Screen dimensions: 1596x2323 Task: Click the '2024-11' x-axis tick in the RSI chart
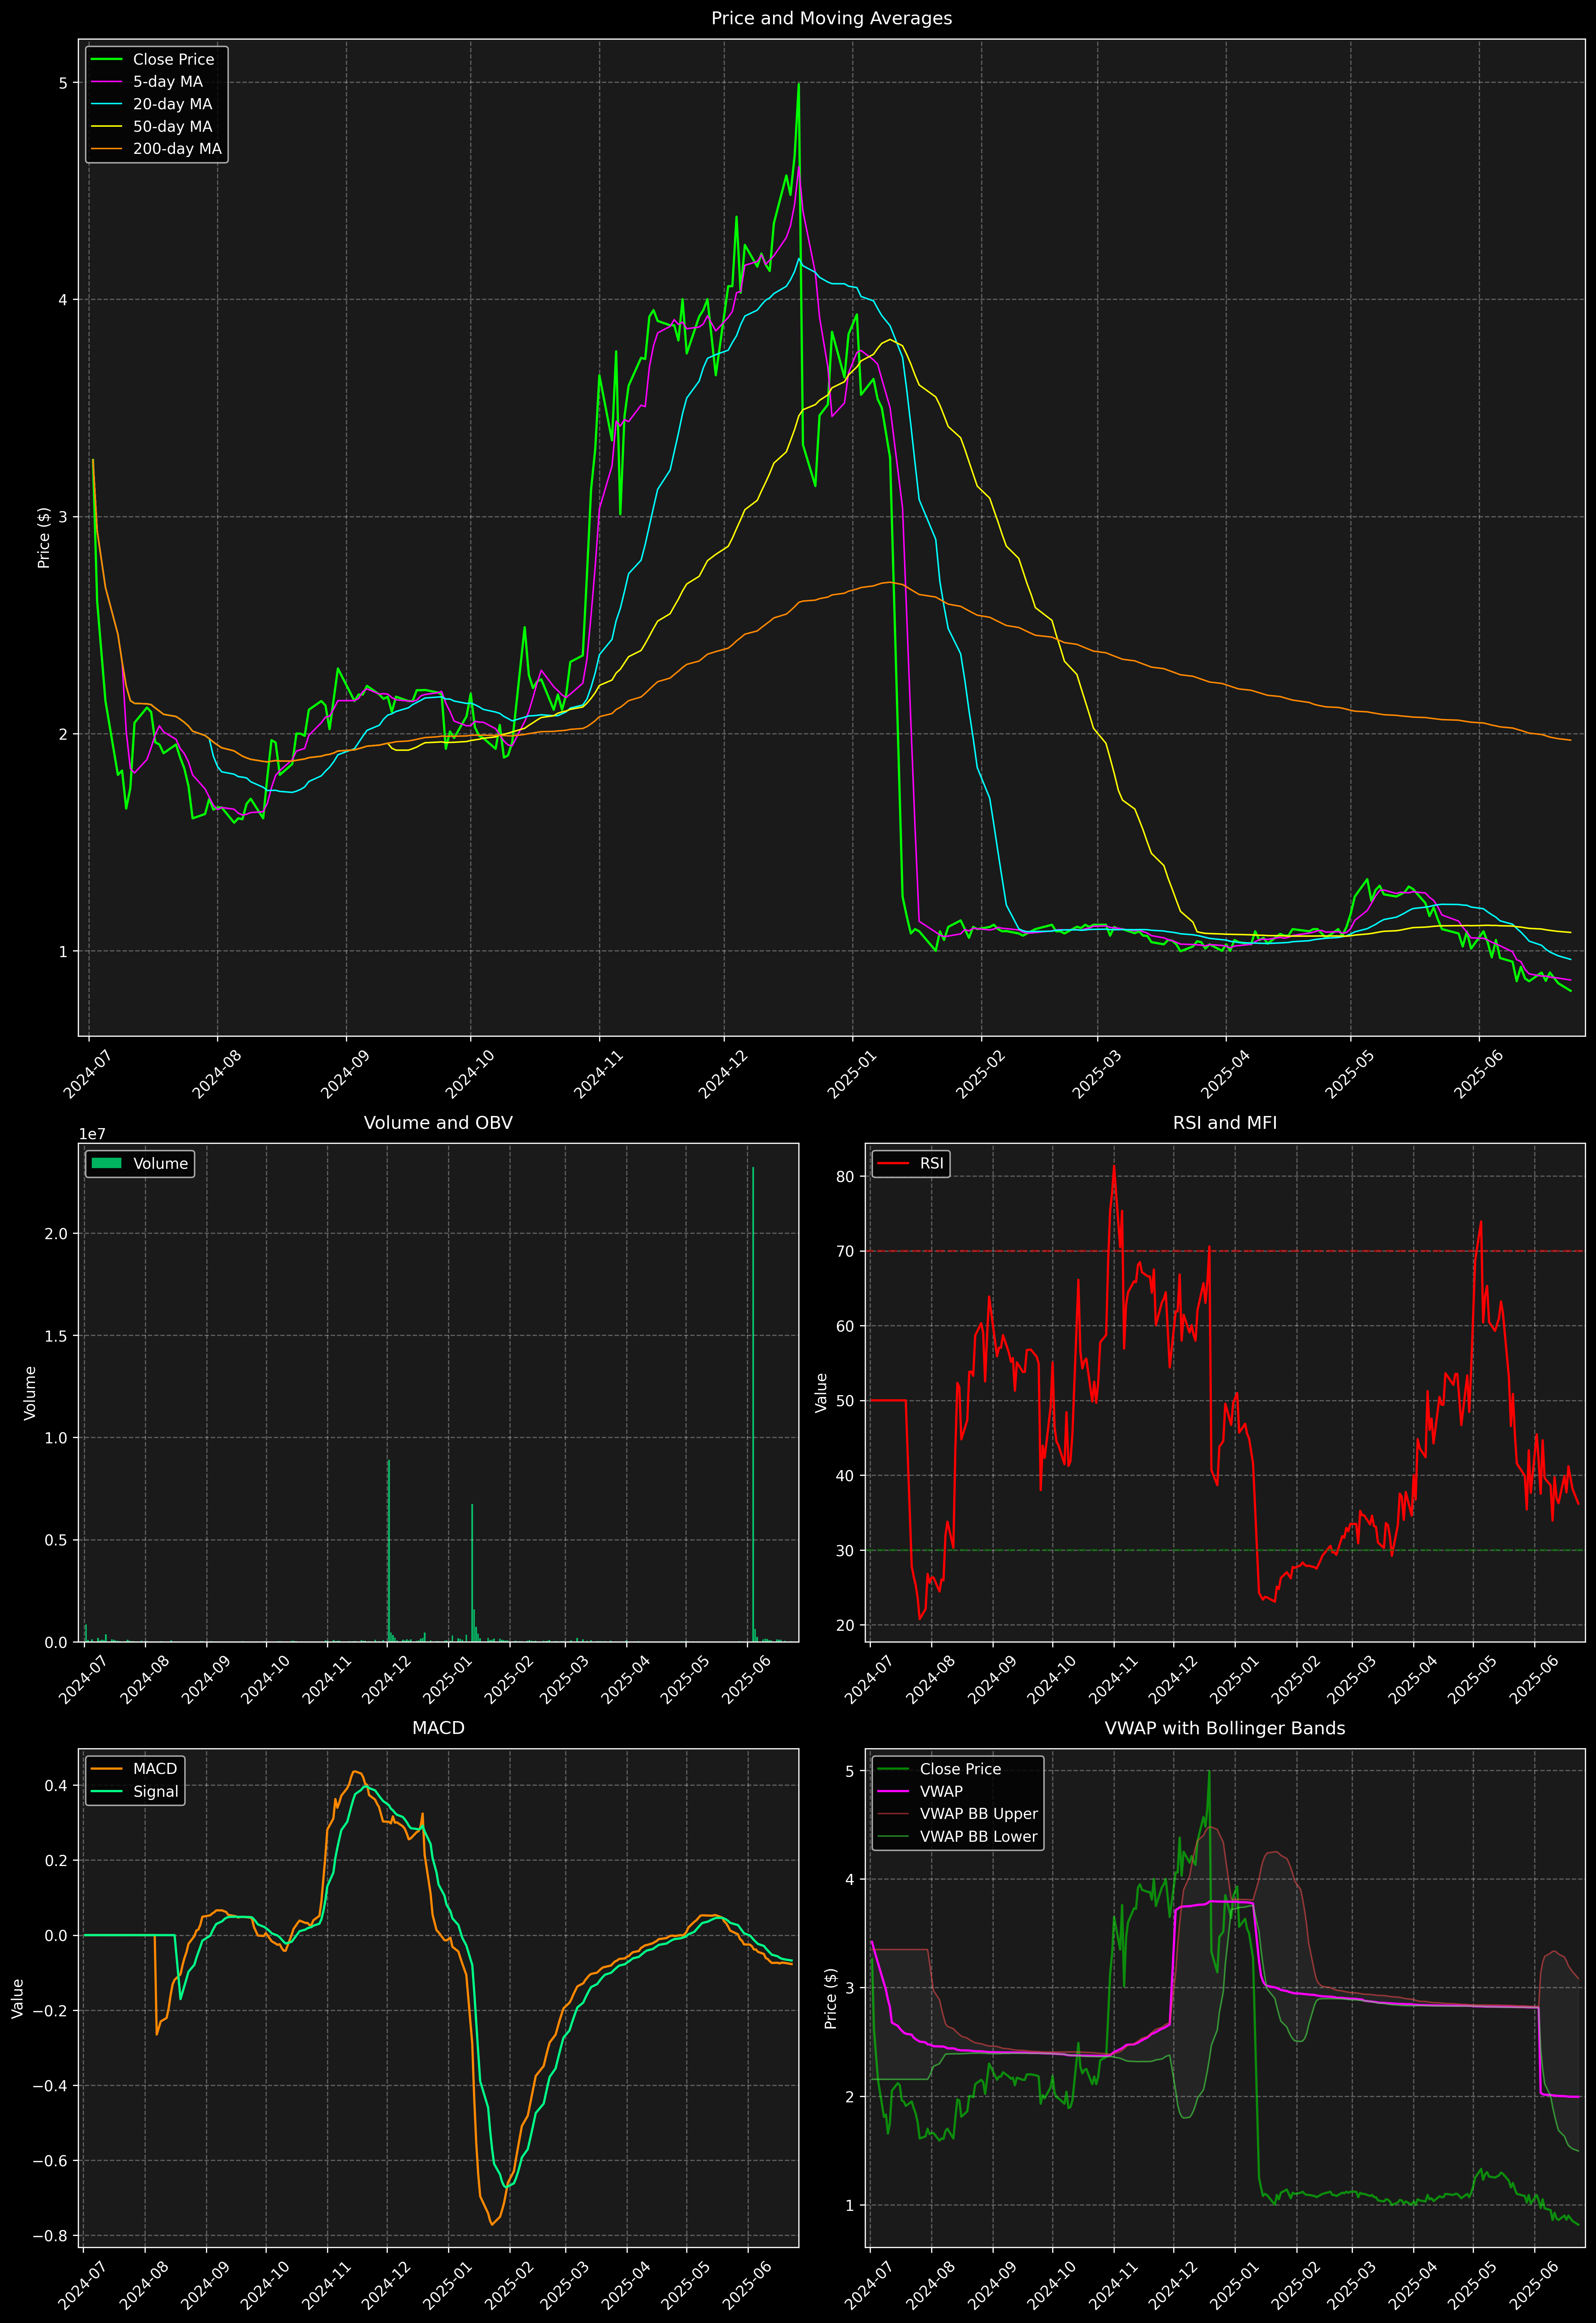pos(1111,1680)
